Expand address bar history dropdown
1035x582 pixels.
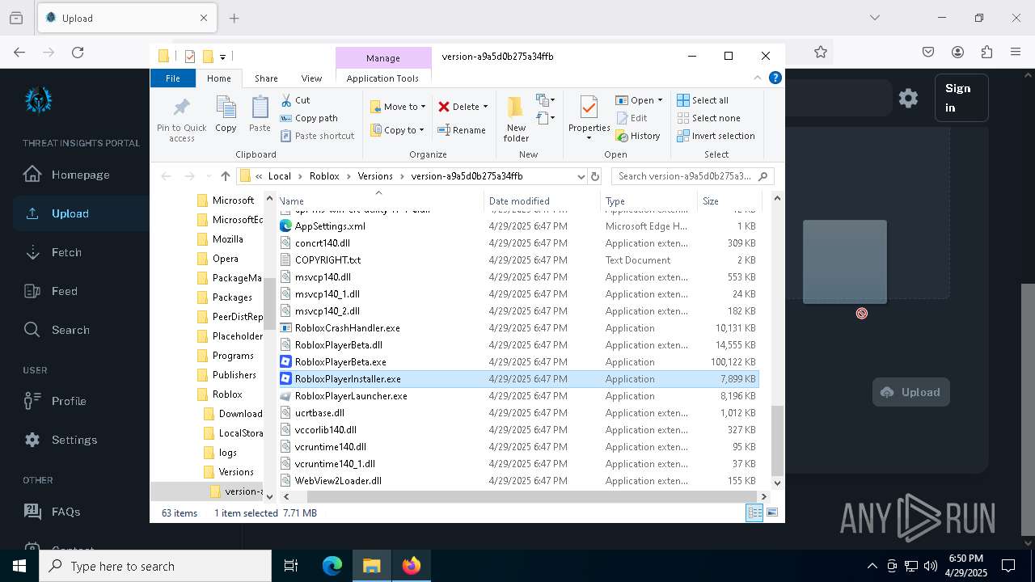(581, 176)
